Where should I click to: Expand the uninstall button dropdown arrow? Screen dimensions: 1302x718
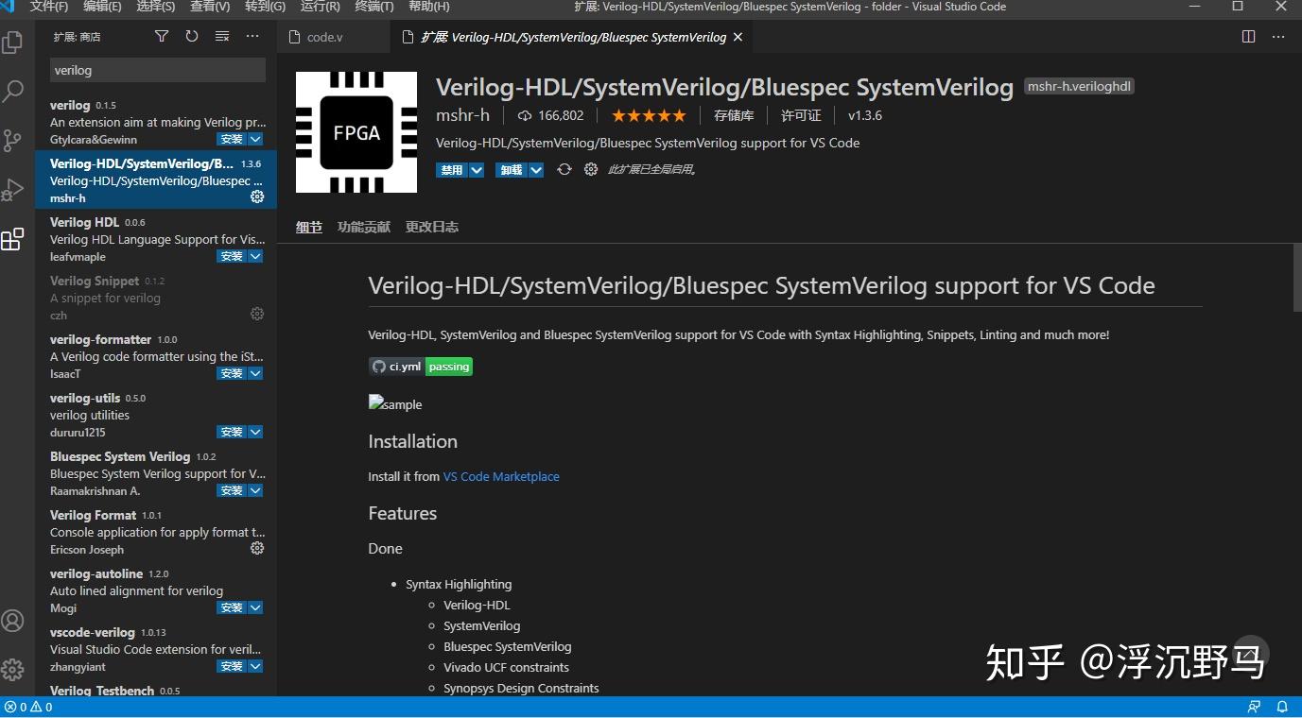537,169
